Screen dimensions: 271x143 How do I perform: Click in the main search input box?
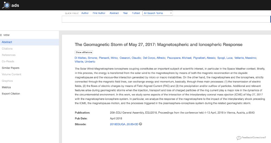[166, 19]
